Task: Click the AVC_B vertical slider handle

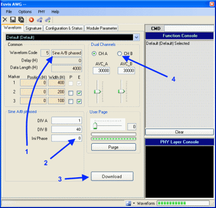Action: coord(122,91)
